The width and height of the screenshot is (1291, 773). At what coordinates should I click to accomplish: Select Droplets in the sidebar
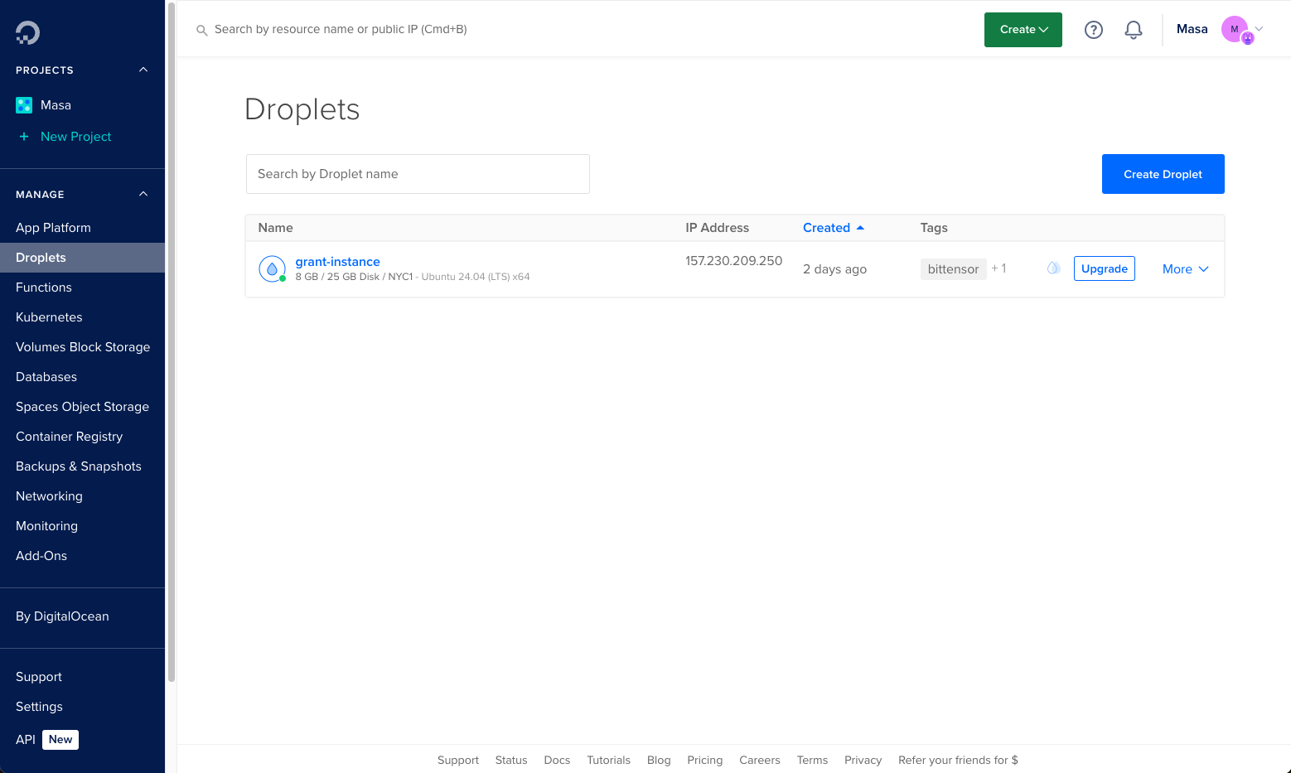pos(83,258)
